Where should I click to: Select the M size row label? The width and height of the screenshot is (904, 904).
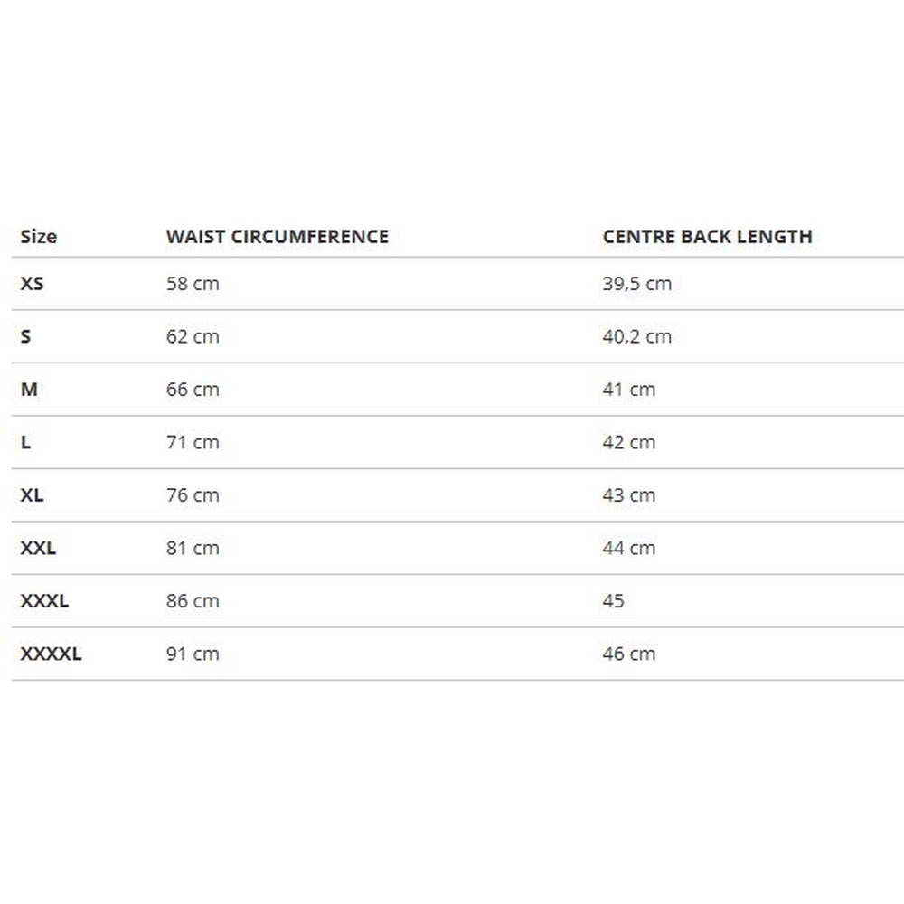[x=29, y=390]
